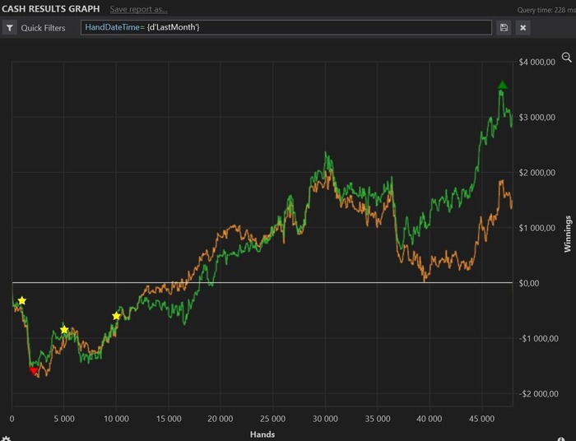Screen dimensions: 576x441
Task: Click the 30 000 hands axis label
Action: click(x=325, y=419)
